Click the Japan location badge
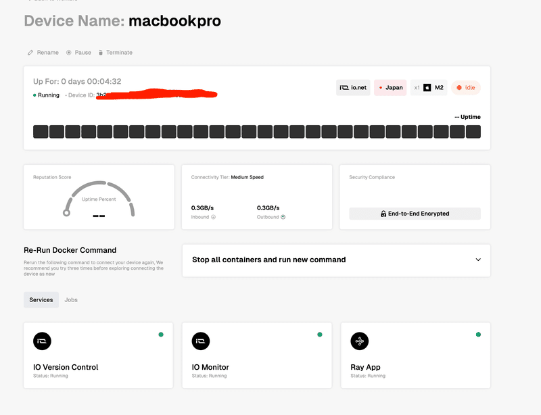The width and height of the screenshot is (541, 415). click(390, 88)
